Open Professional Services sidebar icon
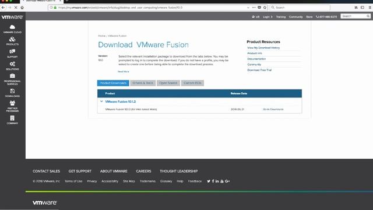The width and height of the screenshot is (373, 210). coord(12,79)
